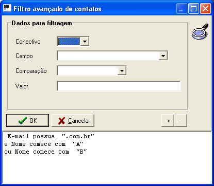The height and width of the screenshot is (186, 214).
Task: Maximize the Filtro avançado window
Action: [x=193, y=9]
